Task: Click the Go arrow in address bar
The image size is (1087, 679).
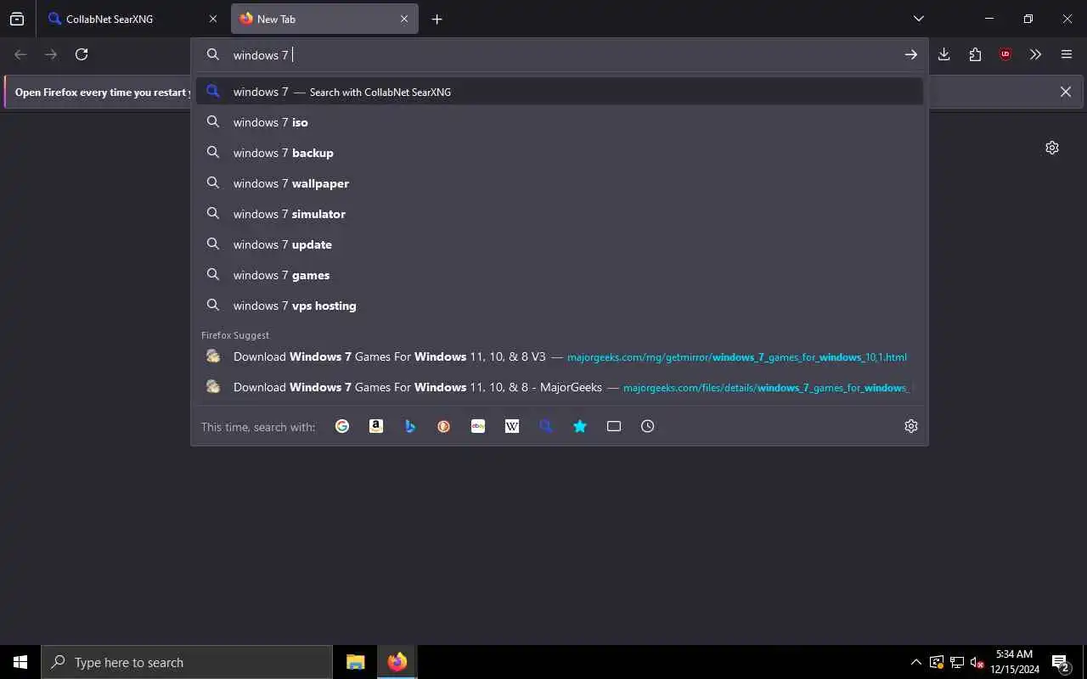Action: coord(910,54)
